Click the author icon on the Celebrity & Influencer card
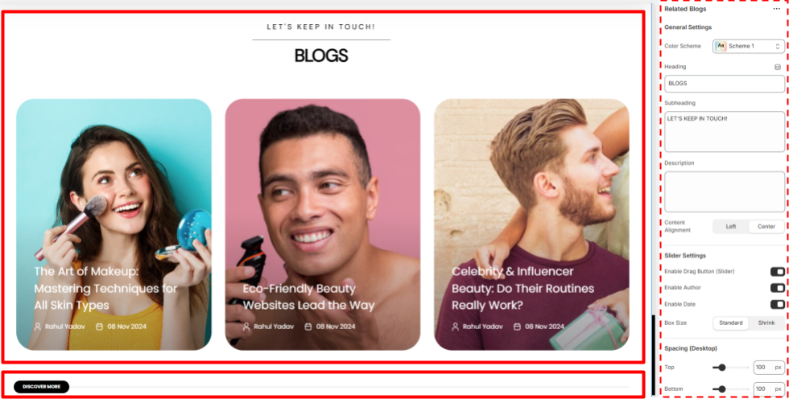Viewport: 789px width, 399px height. tap(455, 327)
